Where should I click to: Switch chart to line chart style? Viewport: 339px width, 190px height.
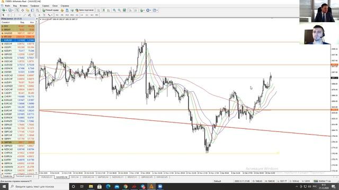point(109,10)
